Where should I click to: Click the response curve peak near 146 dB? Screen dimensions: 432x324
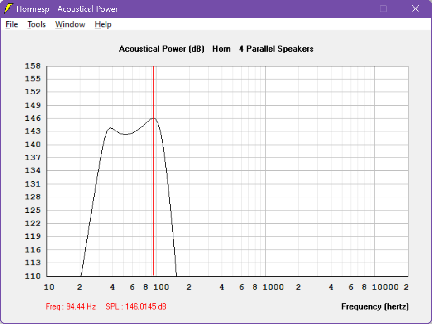click(x=154, y=118)
